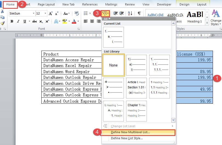Apply Subscript formatting

point(41,21)
